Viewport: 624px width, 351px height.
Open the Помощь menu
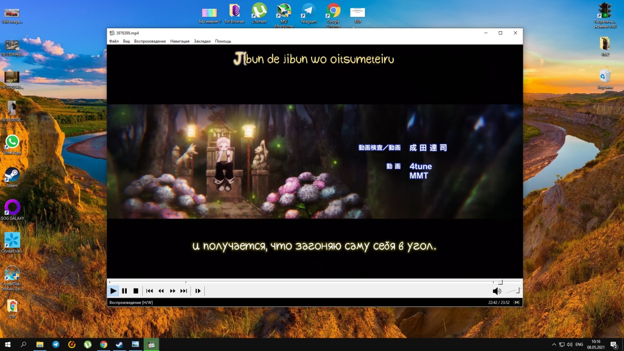click(x=223, y=41)
